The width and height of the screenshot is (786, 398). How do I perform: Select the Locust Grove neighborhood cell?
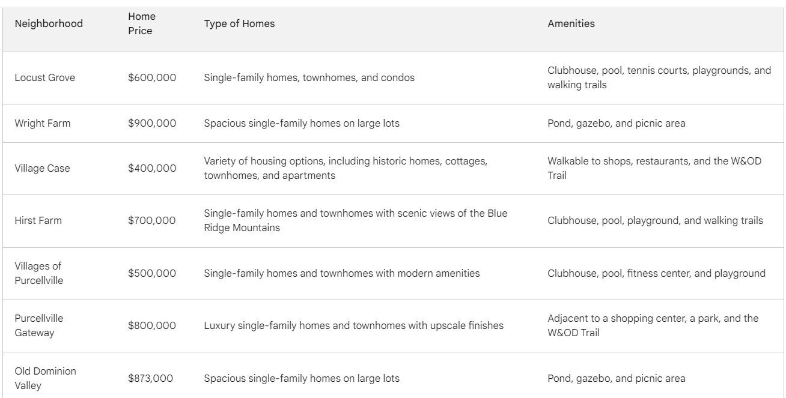45,78
